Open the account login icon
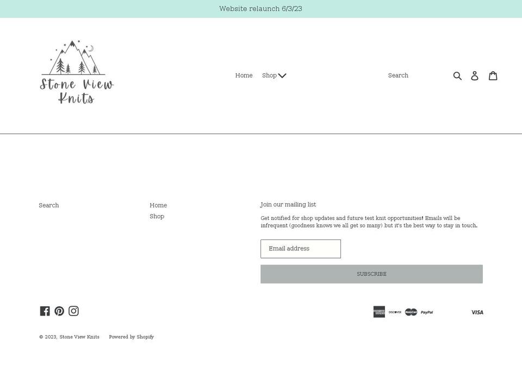The width and height of the screenshot is (522, 391). tap(475, 76)
